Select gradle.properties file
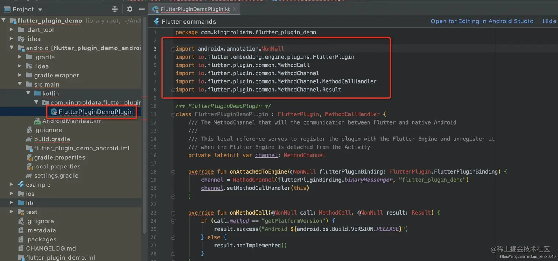558x261 pixels. coord(59,157)
